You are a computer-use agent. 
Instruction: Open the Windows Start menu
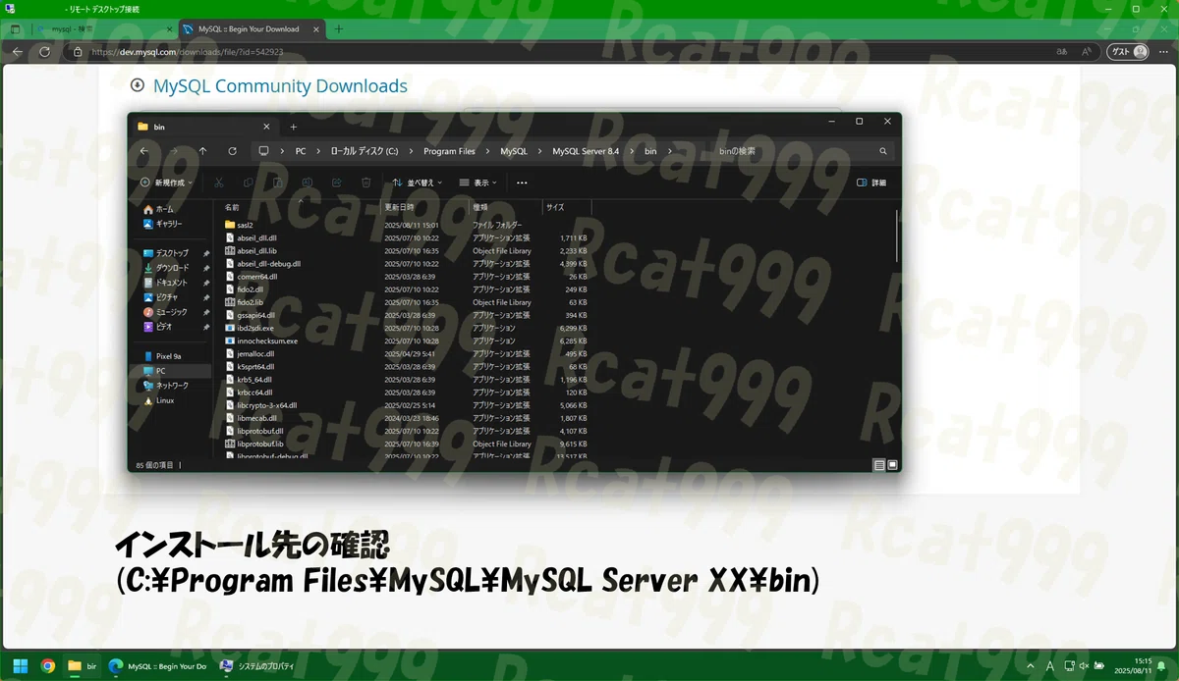(20, 665)
